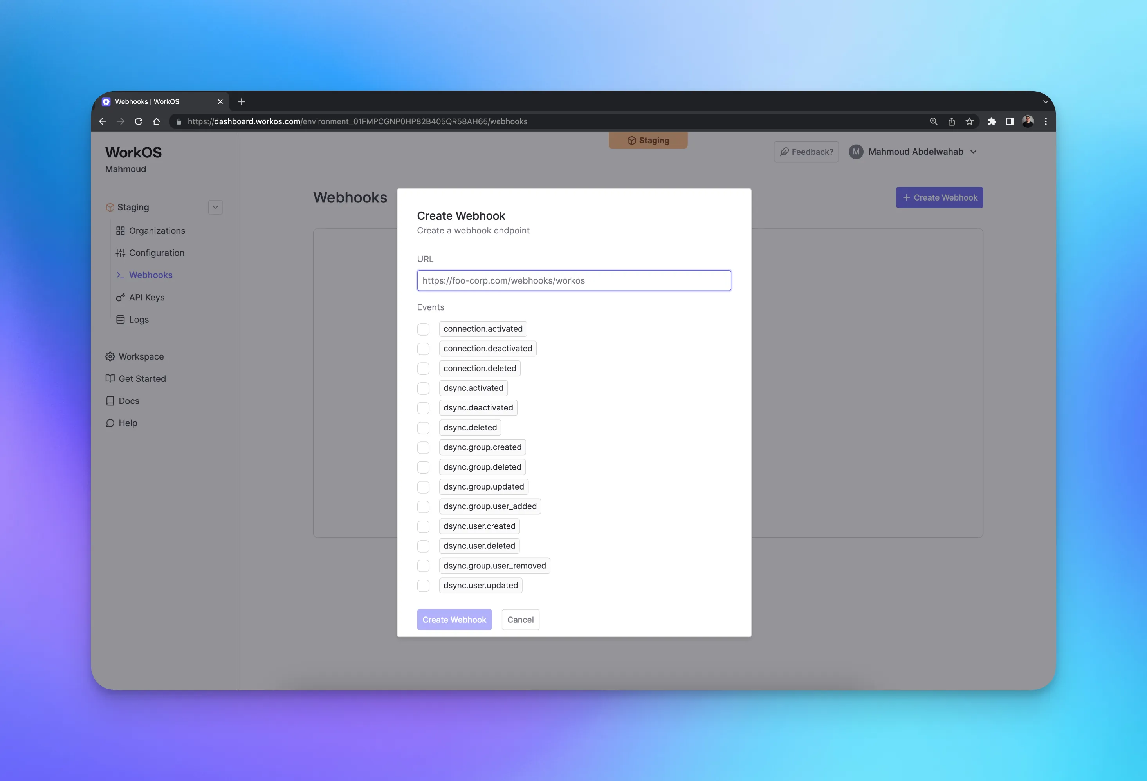Click the URL in the address bar
This screenshot has height=781, width=1147.
tap(357, 121)
